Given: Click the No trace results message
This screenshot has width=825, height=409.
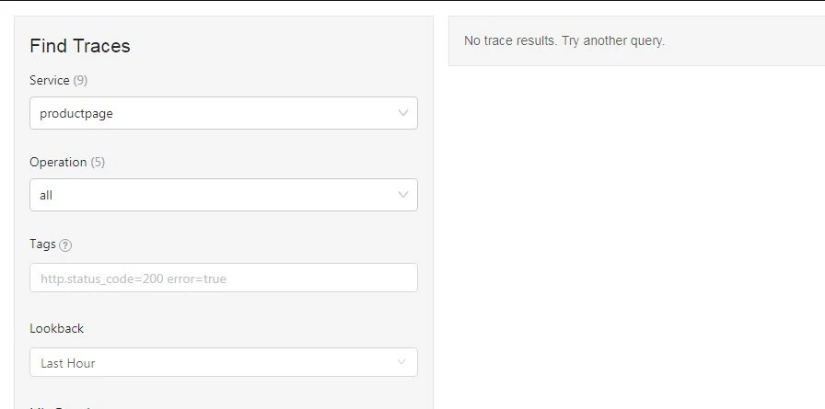Looking at the screenshot, I should [564, 40].
